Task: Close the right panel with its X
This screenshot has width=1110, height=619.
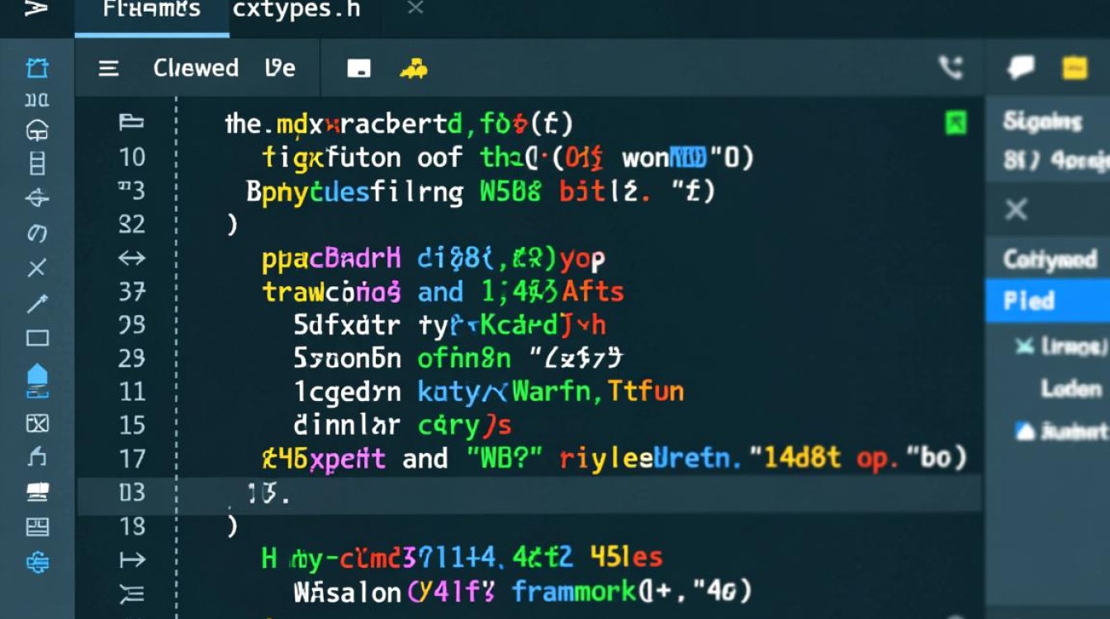Action: (1016, 210)
